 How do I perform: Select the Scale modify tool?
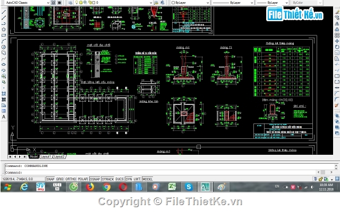click(337, 53)
